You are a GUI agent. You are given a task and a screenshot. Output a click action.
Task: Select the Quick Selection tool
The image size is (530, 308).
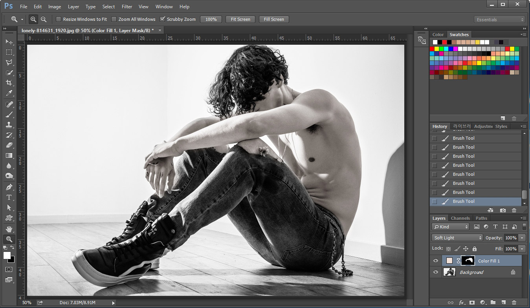(x=9, y=73)
